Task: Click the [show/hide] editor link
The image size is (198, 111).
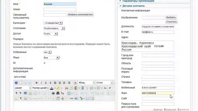Action: (20, 77)
